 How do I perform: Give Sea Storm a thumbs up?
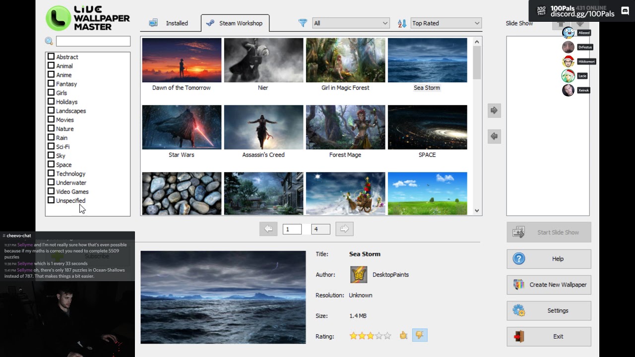click(403, 336)
